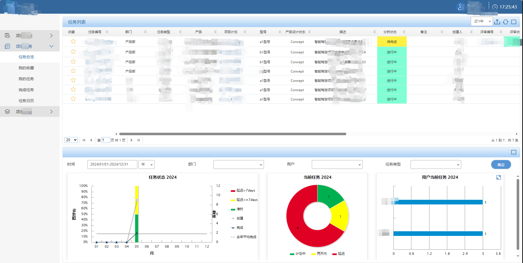The width and height of the screenshot is (523, 263).
Task: Expand the first sidebar menu with the calendar icon
Action: [30, 36]
